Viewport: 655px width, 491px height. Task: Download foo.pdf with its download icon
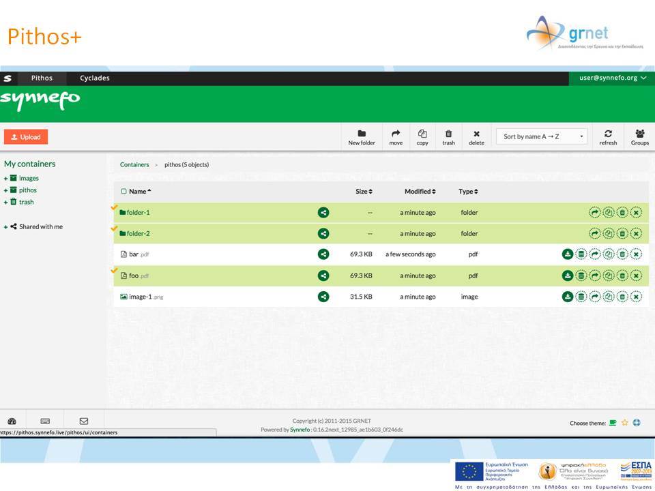(567, 276)
